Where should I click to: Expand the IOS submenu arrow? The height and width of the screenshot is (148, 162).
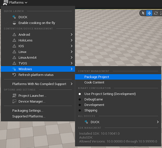coord(72,46)
